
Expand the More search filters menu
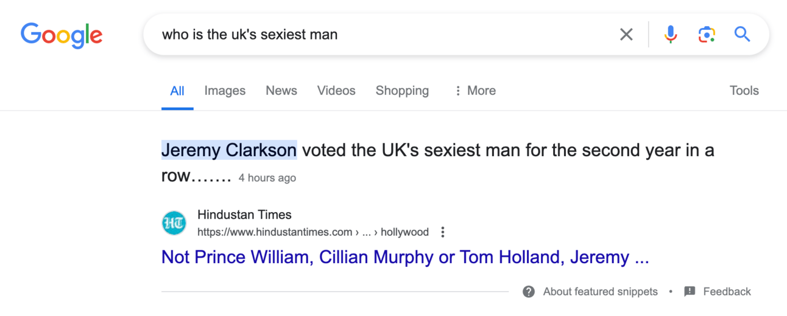click(475, 91)
